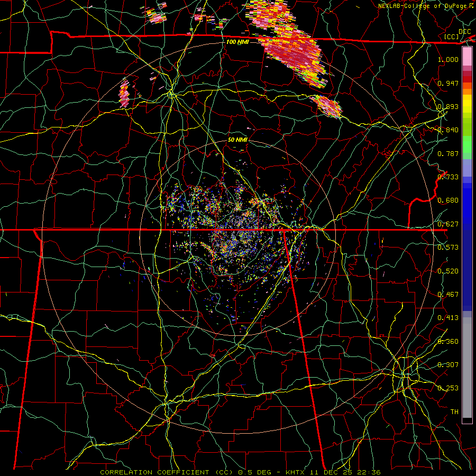Image resolution: width=476 pixels, height=476 pixels.
Task: Select the 0.733 scale value
Action: [448, 177]
